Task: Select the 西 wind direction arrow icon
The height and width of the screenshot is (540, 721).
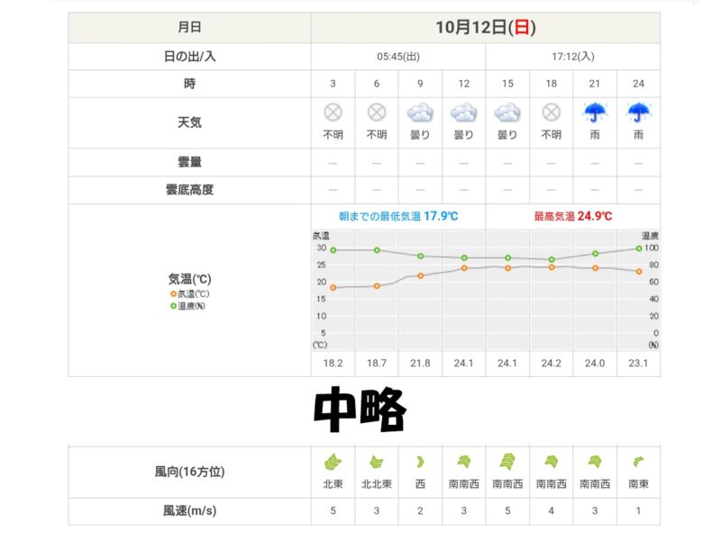Action: tap(420, 462)
